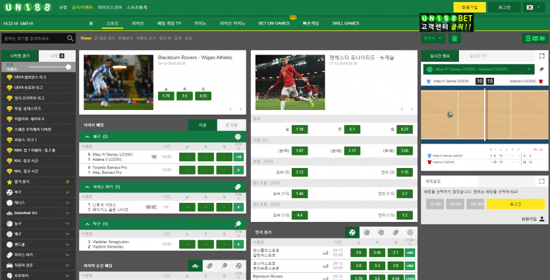The width and height of the screenshot is (550, 280).
Task: Switch to list layout view icon
Action: tap(528, 38)
